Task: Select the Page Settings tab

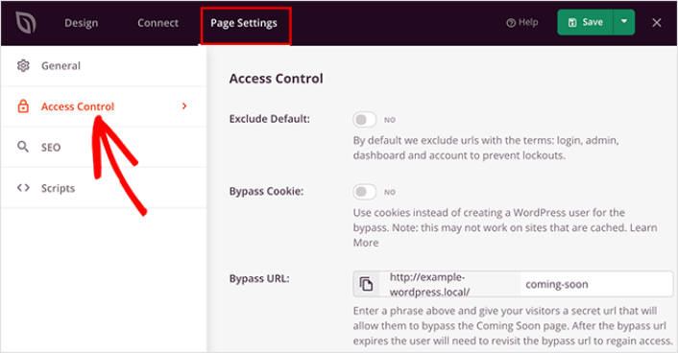Action: [244, 23]
